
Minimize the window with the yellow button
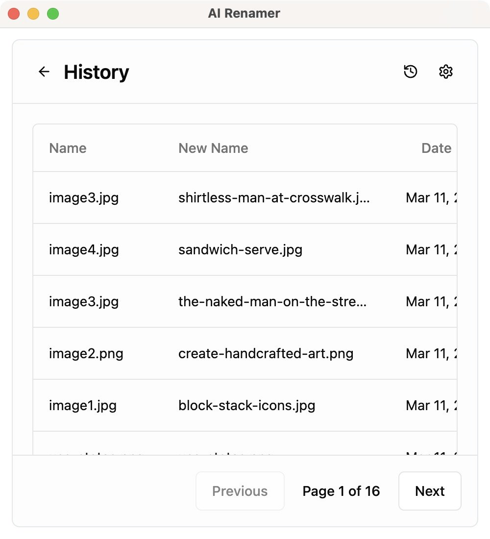pos(33,14)
